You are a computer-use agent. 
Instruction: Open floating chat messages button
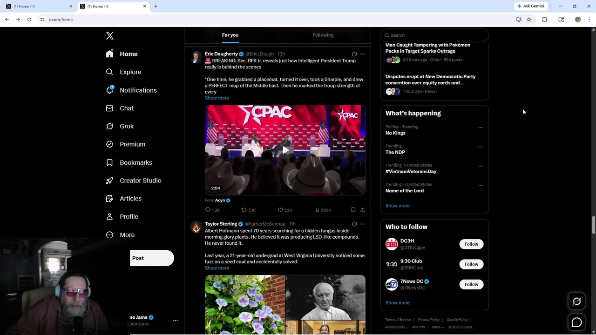point(576,322)
